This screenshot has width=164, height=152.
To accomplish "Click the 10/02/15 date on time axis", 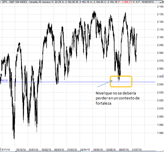I will coord(46,150).
